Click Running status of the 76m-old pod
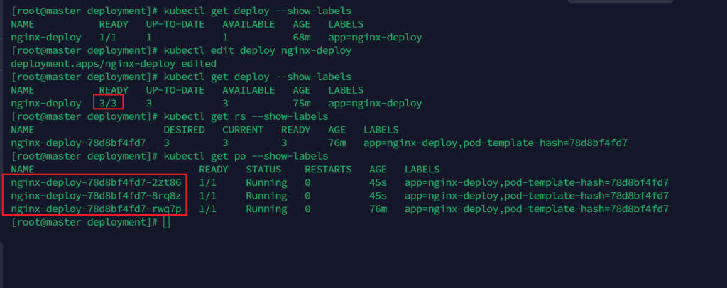The height and width of the screenshot is (288, 727). (266, 209)
